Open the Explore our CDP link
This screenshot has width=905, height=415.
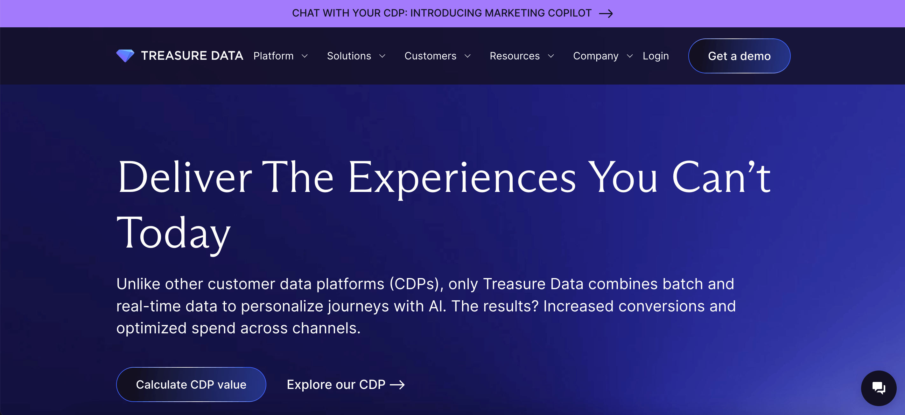click(336, 384)
